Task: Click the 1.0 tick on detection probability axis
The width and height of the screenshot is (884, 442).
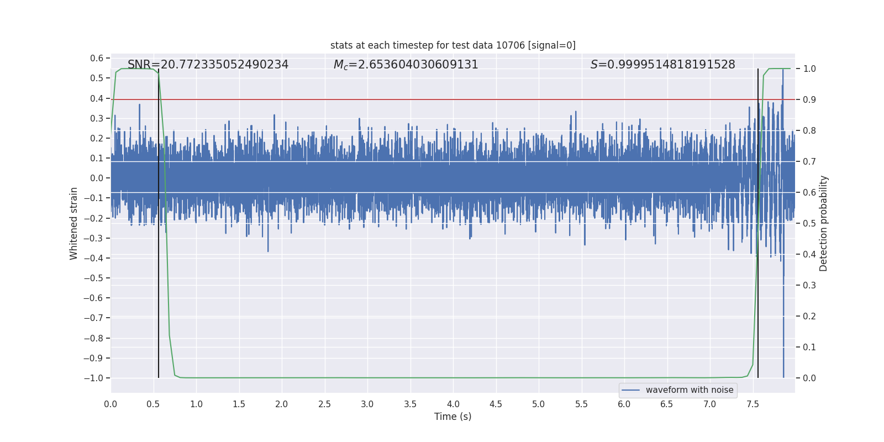Action: click(809, 69)
